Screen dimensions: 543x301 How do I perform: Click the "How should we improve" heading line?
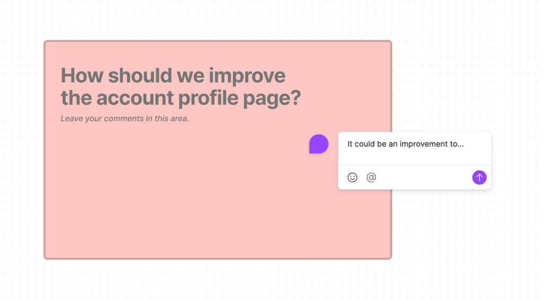(x=173, y=75)
